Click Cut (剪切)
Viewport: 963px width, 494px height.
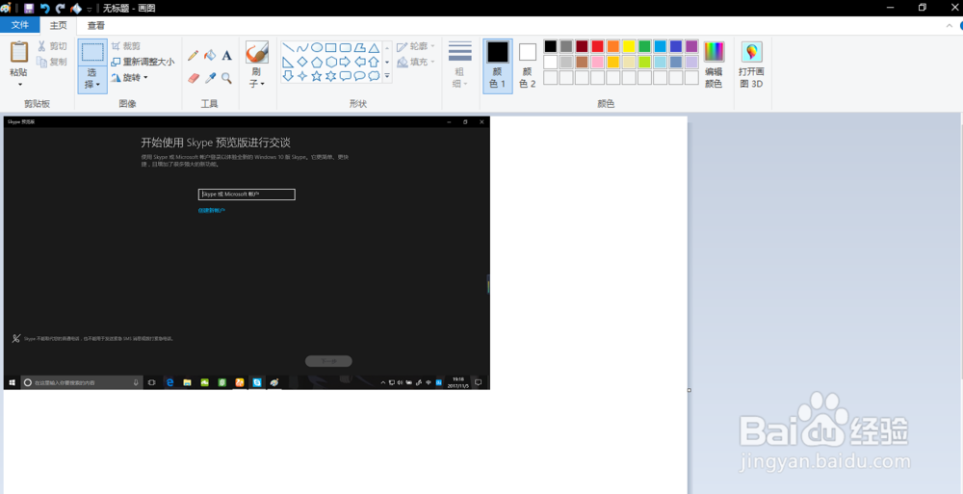[x=52, y=46]
